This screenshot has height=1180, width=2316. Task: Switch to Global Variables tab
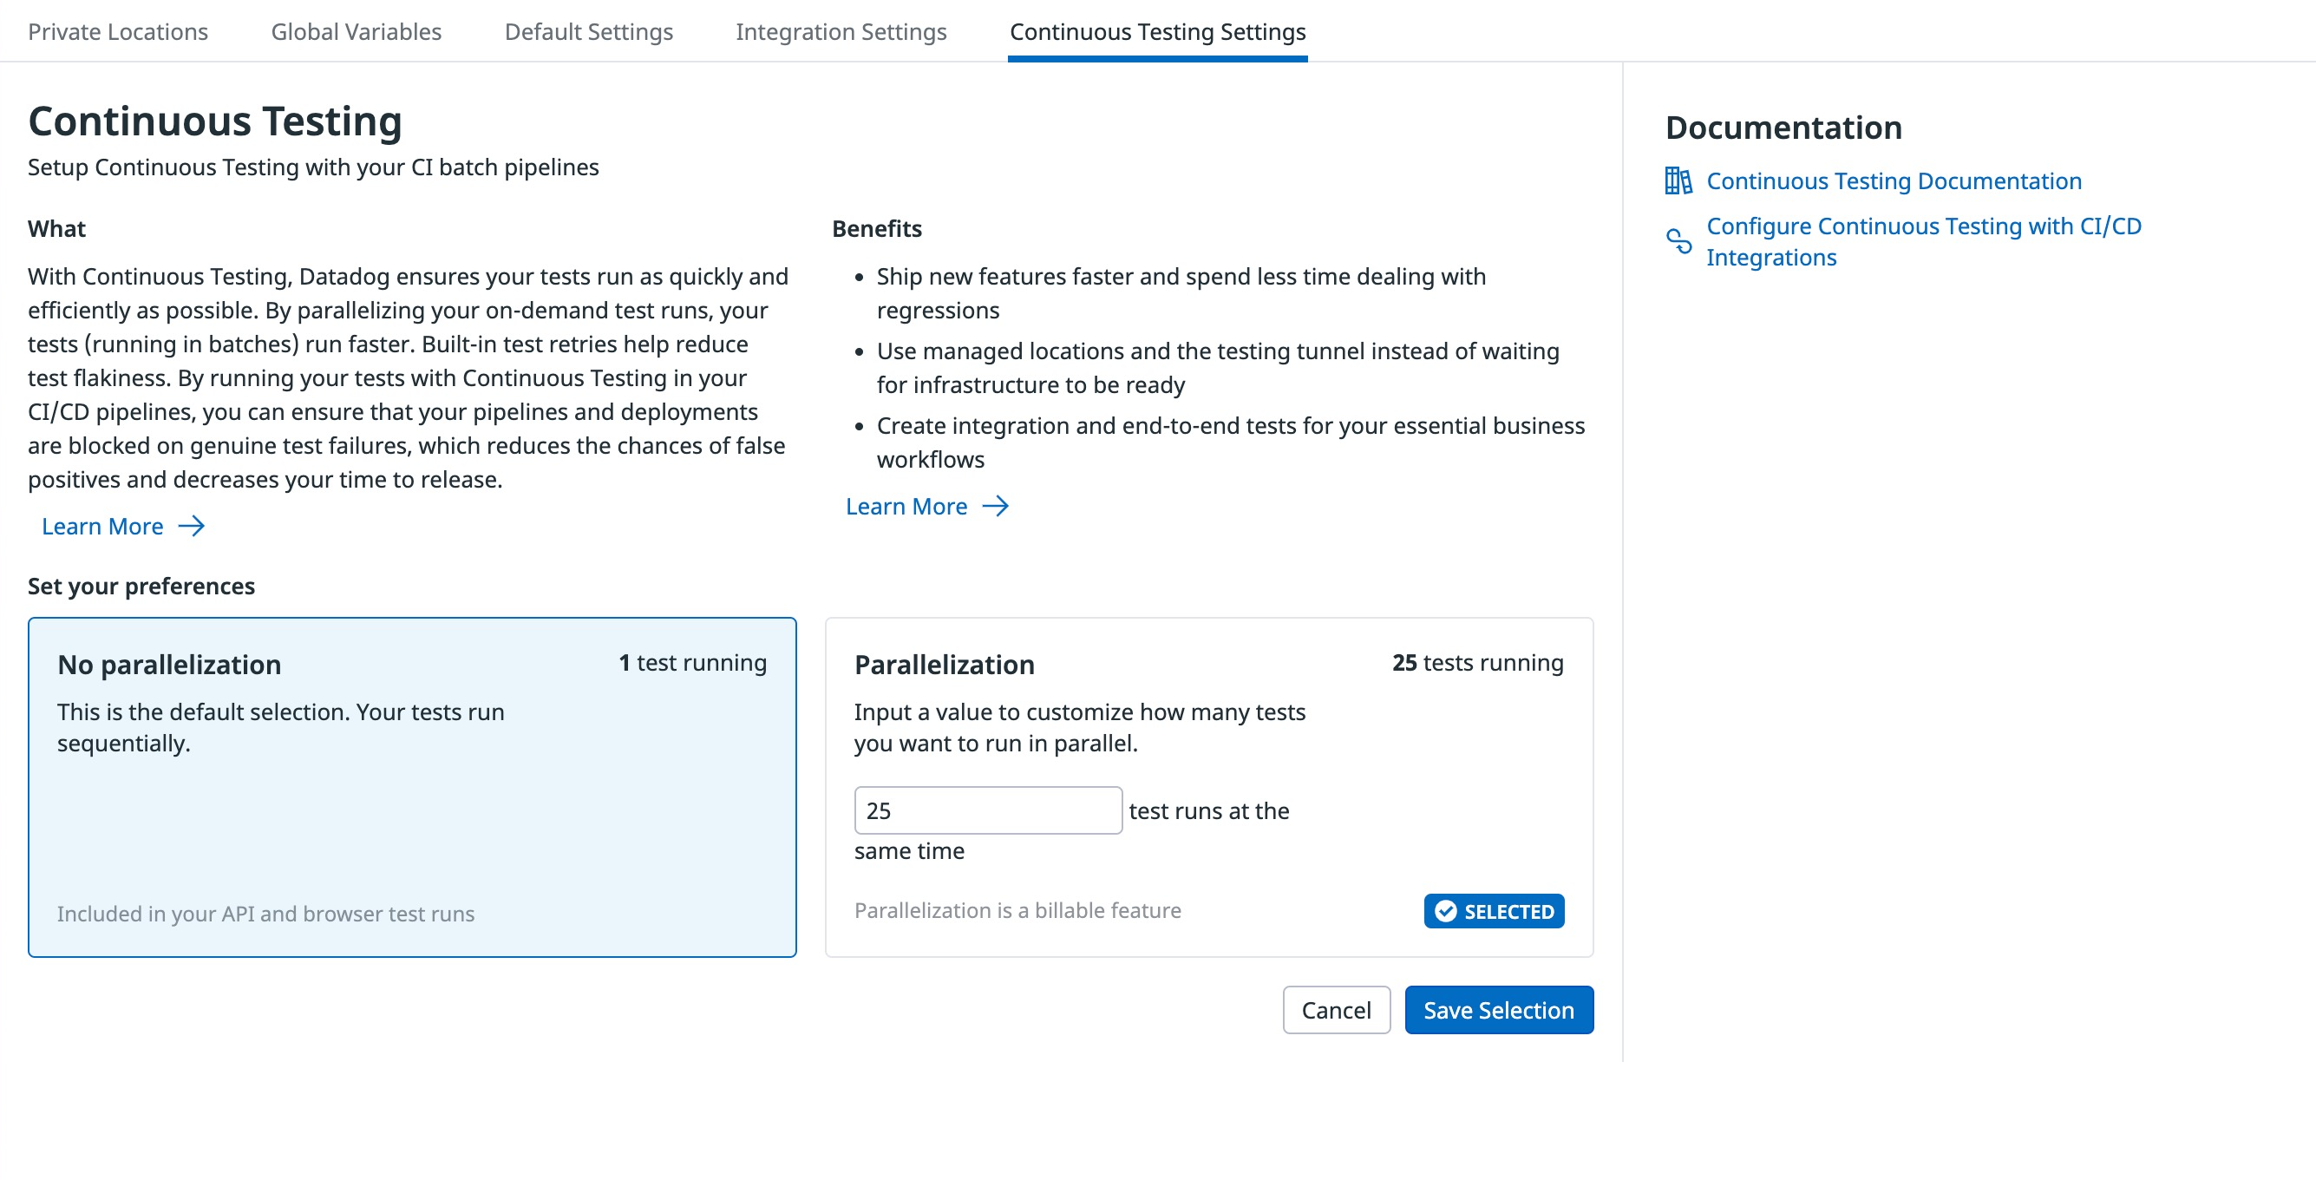pyautogui.click(x=356, y=31)
